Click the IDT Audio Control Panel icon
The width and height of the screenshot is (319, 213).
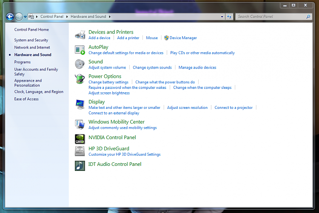(x=80, y=166)
